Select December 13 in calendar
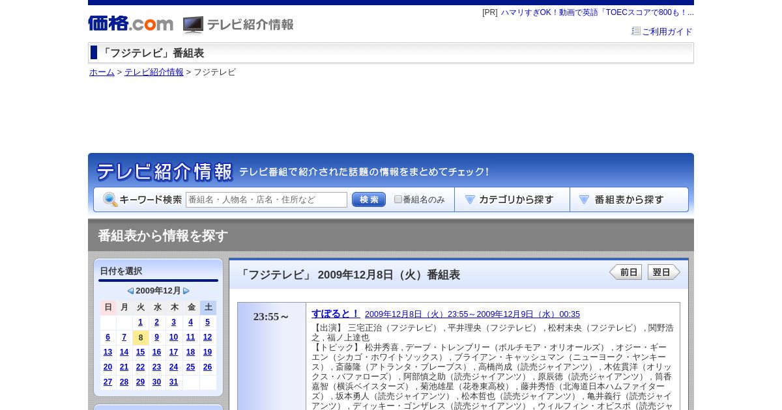Viewport: 782px width, 410px height. pos(108,352)
